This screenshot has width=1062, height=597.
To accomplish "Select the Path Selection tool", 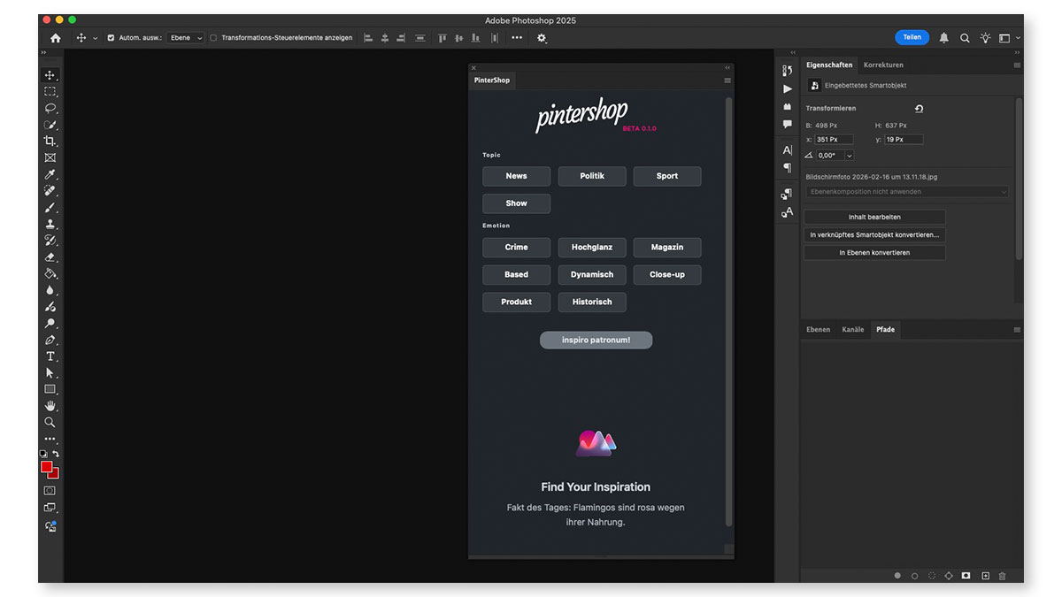I will pyautogui.click(x=50, y=372).
